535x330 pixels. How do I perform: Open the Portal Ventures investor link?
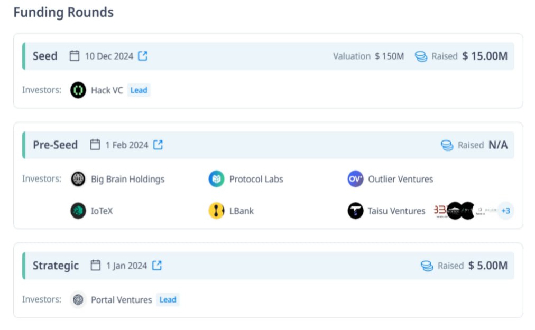pos(121,300)
